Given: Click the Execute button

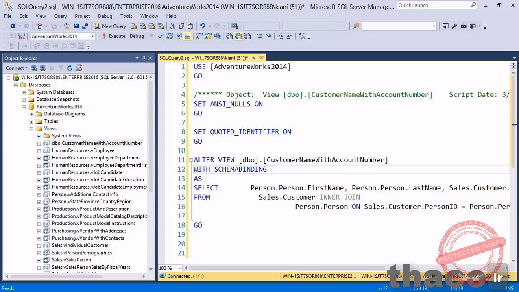Looking at the screenshot, I should 113,36.
